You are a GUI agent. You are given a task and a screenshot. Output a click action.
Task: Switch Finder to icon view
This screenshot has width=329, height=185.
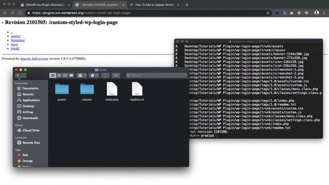tap(52, 76)
